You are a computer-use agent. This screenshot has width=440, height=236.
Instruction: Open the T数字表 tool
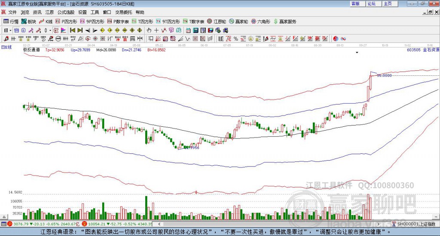point(194,21)
